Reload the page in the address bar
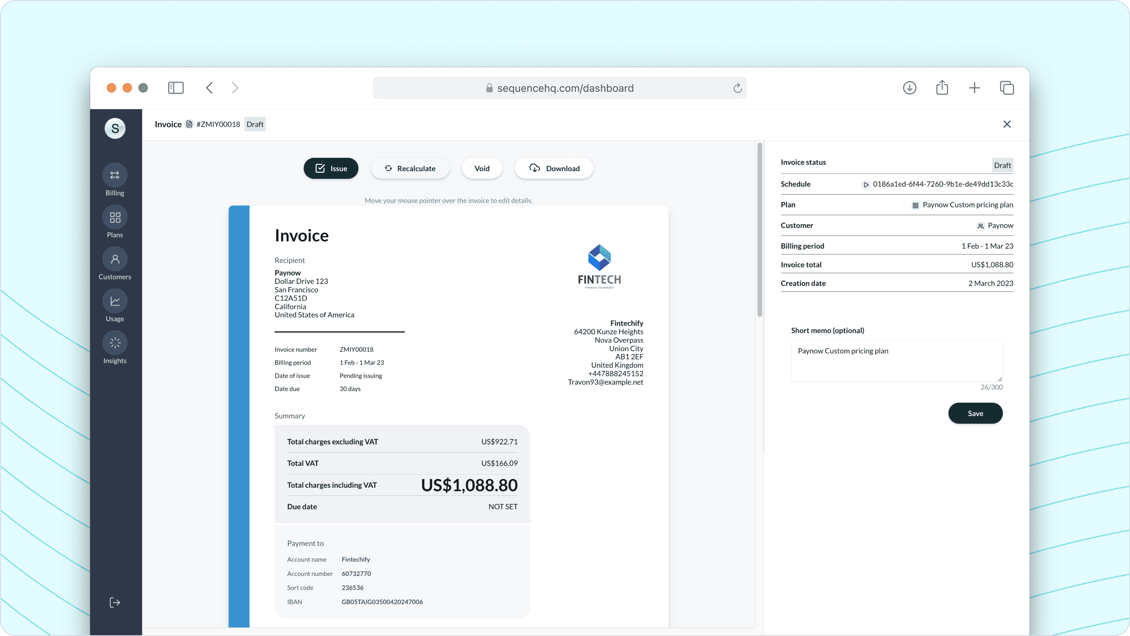The width and height of the screenshot is (1130, 636). click(x=737, y=88)
